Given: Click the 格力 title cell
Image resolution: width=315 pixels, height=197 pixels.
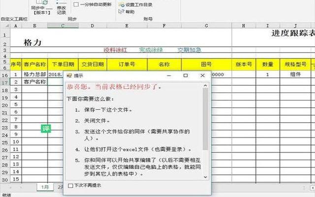Looking at the screenshot, I should click(x=32, y=42).
